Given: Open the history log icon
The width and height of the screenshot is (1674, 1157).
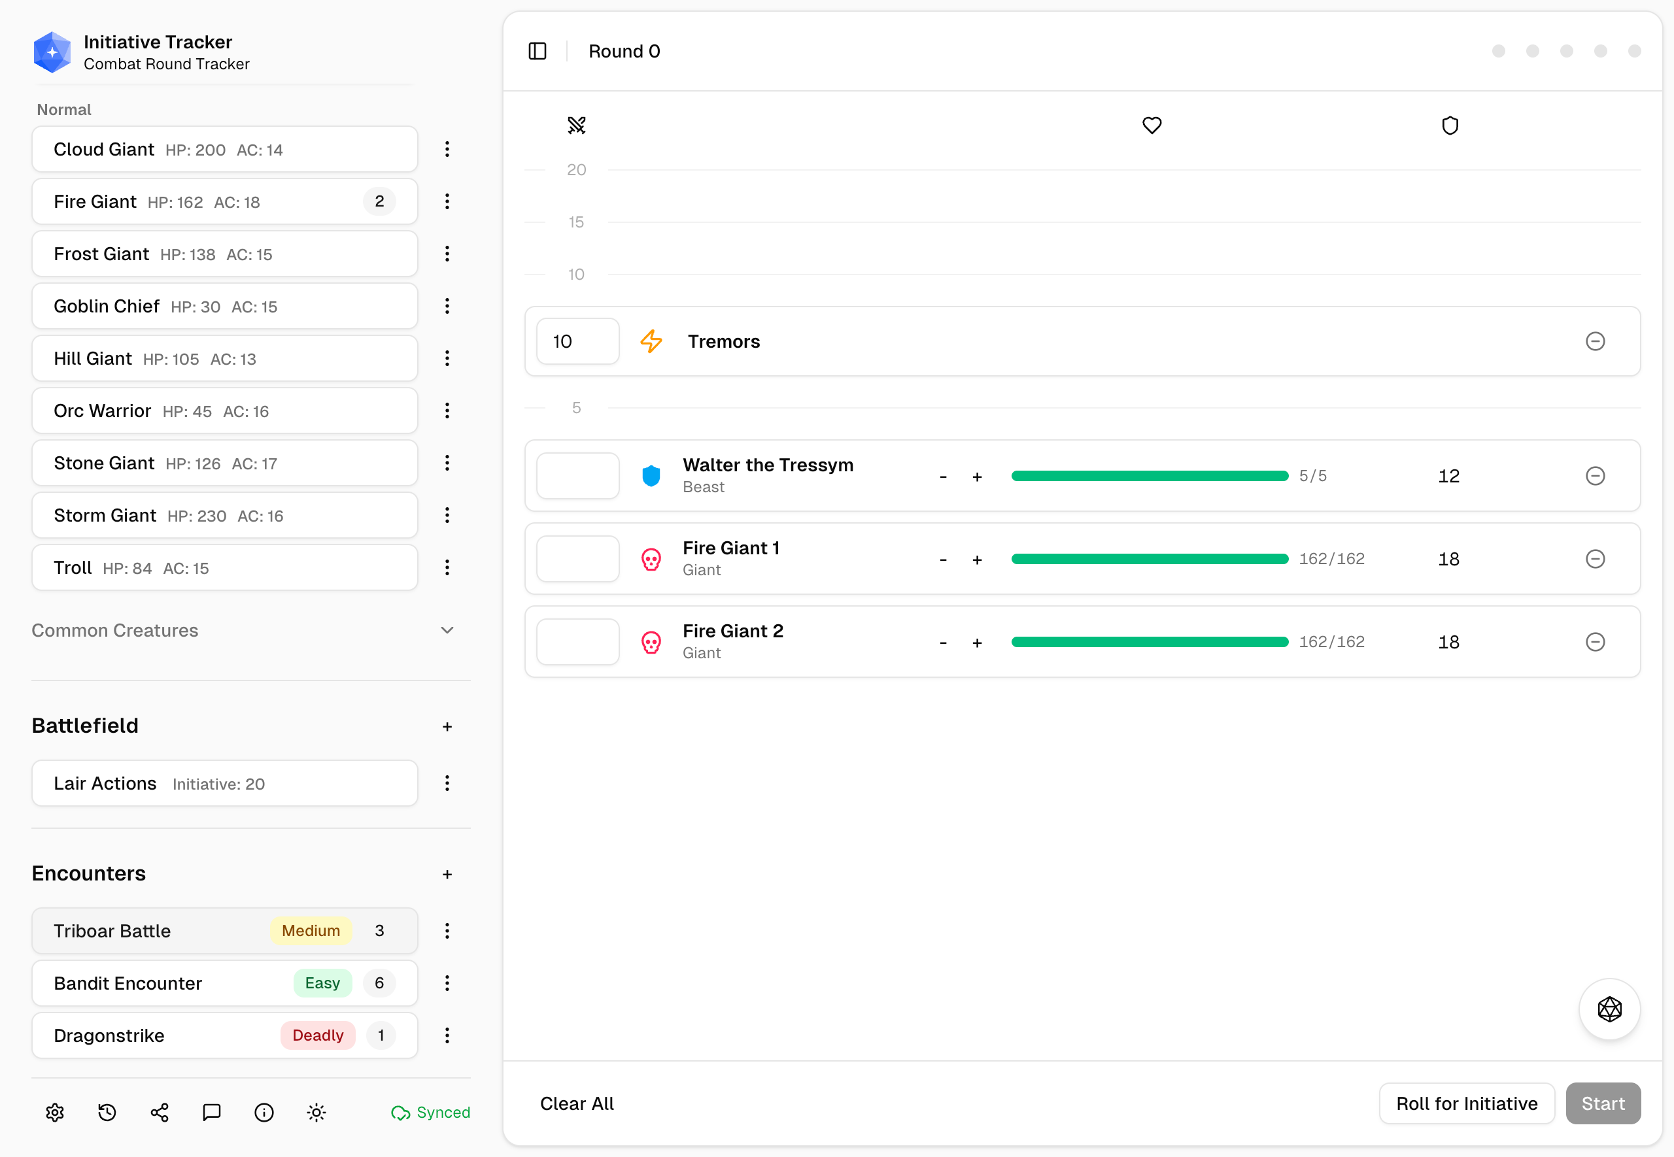Looking at the screenshot, I should click(x=107, y=1112).
